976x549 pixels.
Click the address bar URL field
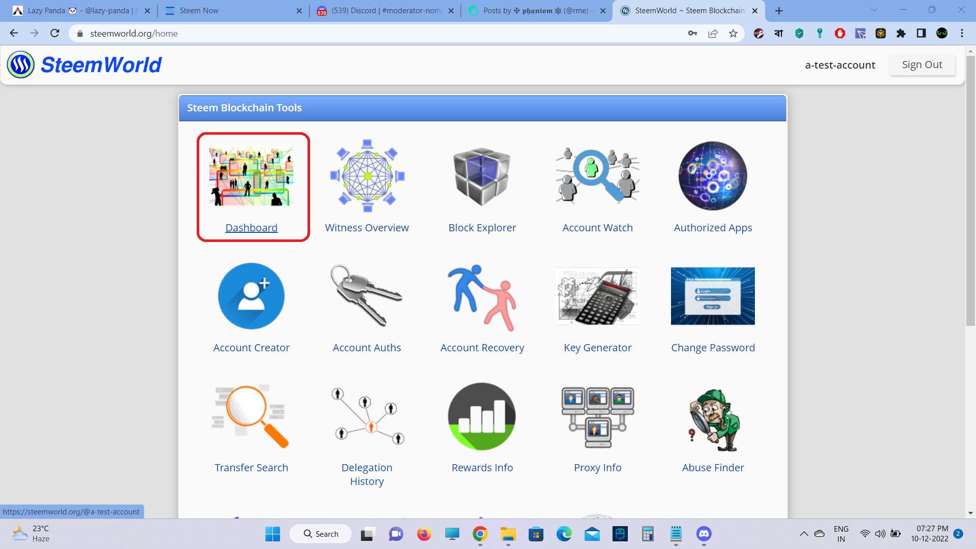click(x=356, y=34)
